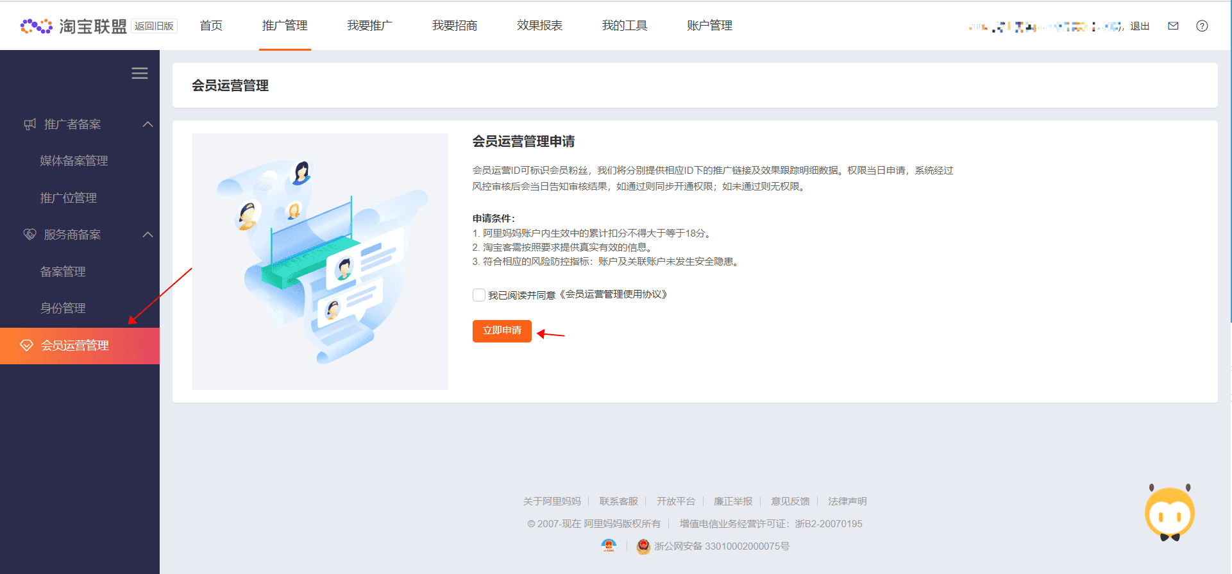Collapse the 服务商备案 section chevron
Screen dimensions: 1232x574
click(x=148, y=235)
